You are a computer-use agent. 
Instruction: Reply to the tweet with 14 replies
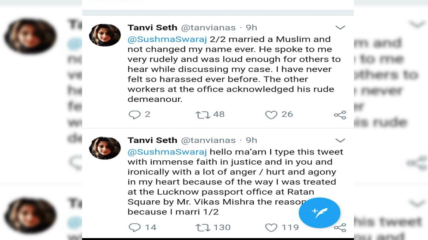[134, 228]
